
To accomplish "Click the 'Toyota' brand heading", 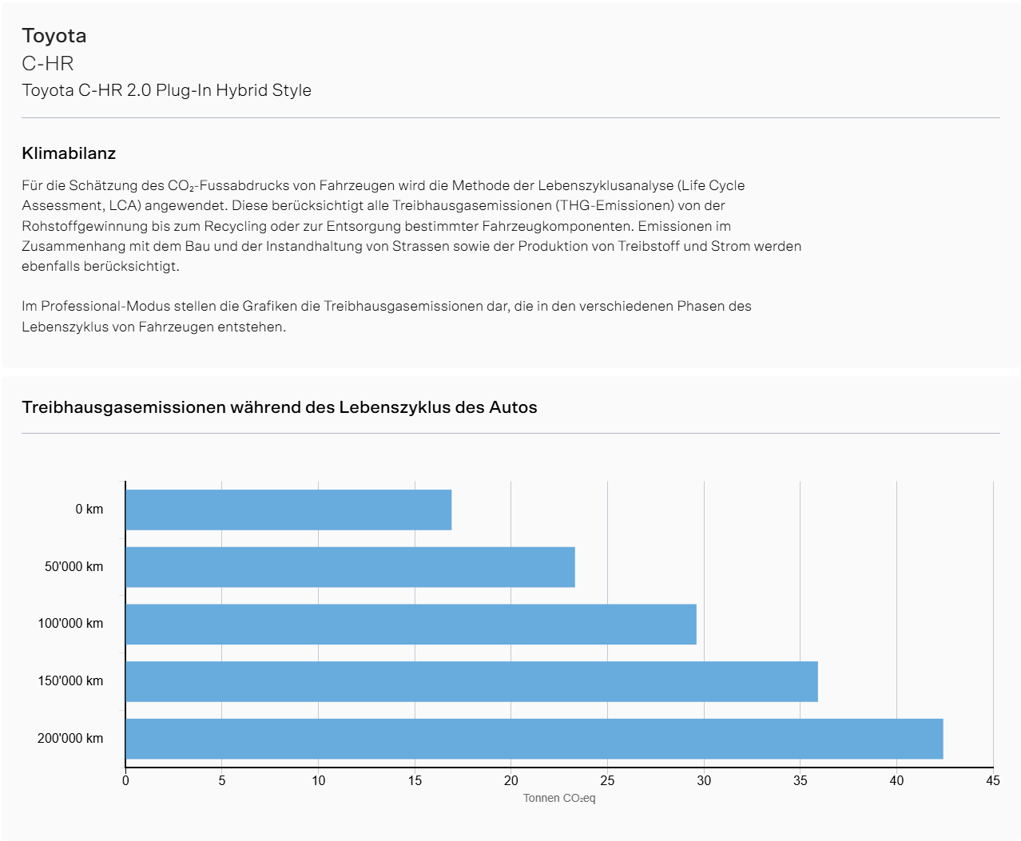I will pyautogui.click(x=54, y=36).
